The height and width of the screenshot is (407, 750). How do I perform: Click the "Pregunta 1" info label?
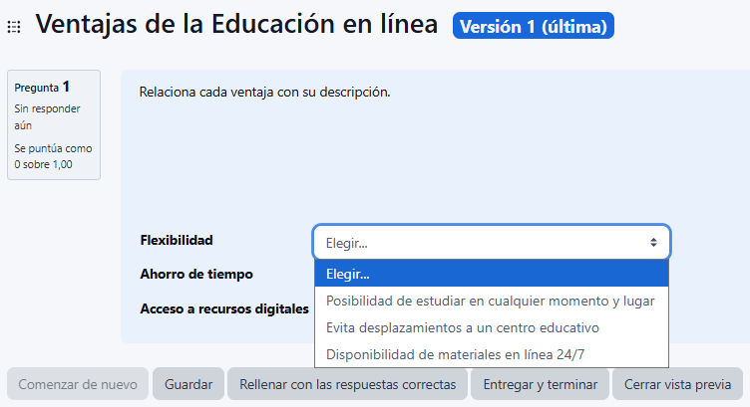[x=42, y=88]
